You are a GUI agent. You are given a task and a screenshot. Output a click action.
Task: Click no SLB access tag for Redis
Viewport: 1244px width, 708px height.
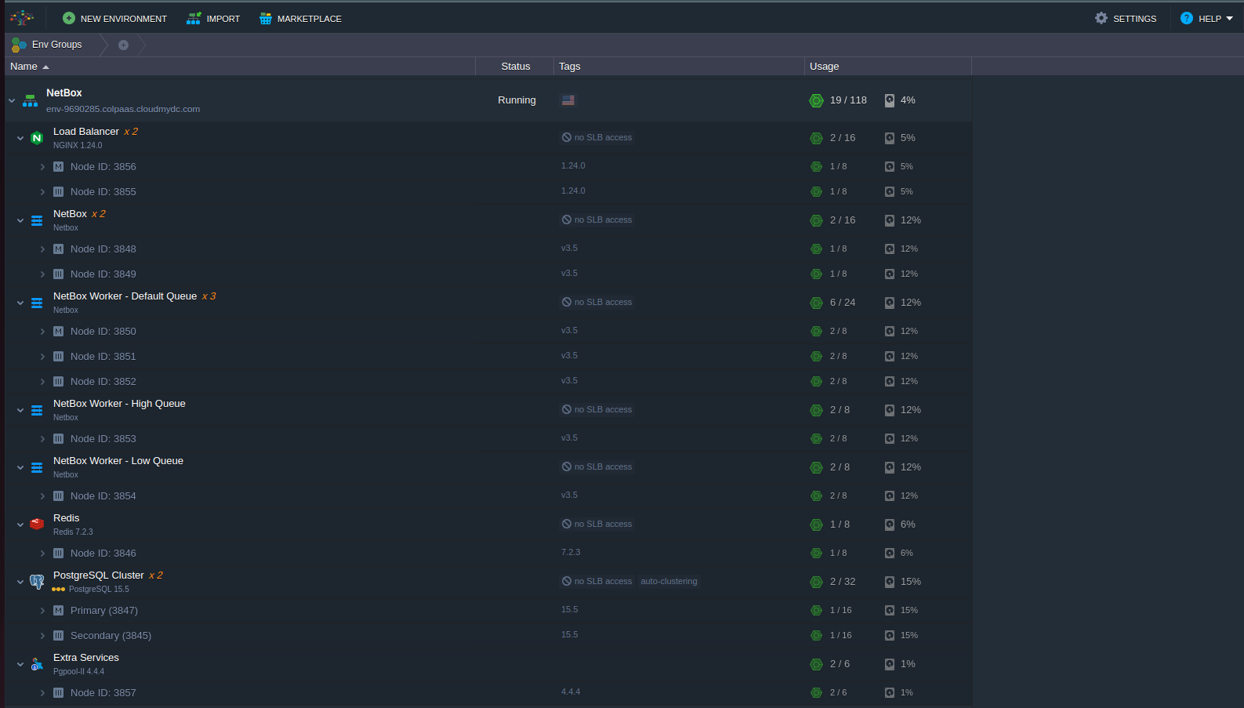pyautogui.click(x=597, y=525)
